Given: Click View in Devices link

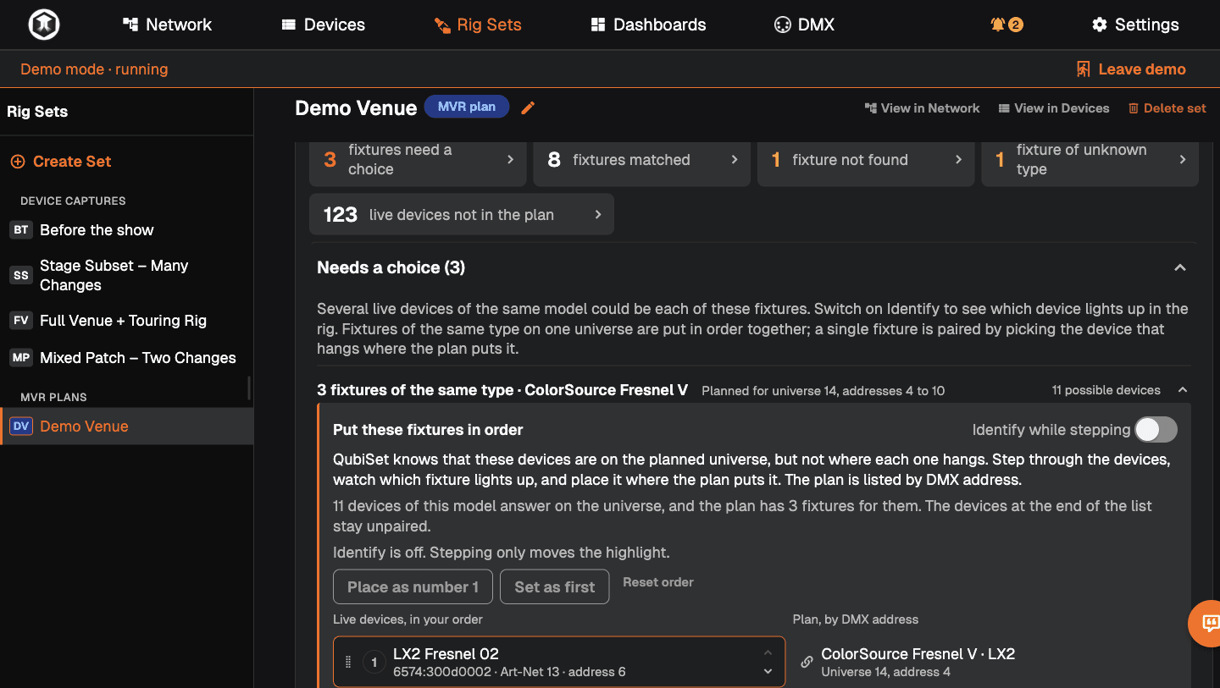Looking at the screenshot, I should [x=1054, y=108].
